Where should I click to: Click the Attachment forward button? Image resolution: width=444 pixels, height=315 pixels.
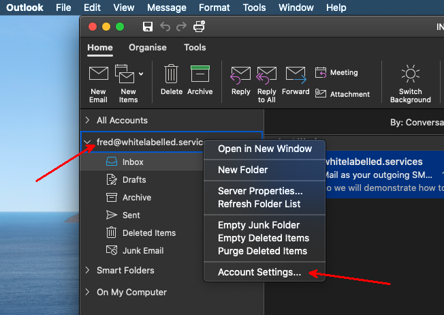click(x=342, y=94)
